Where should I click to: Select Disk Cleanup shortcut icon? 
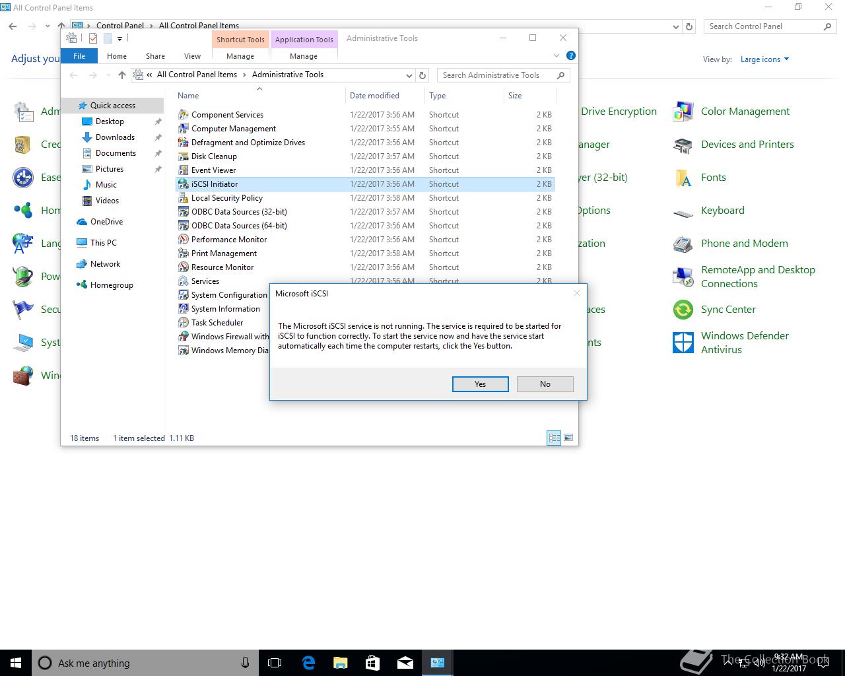coord(184,156)
